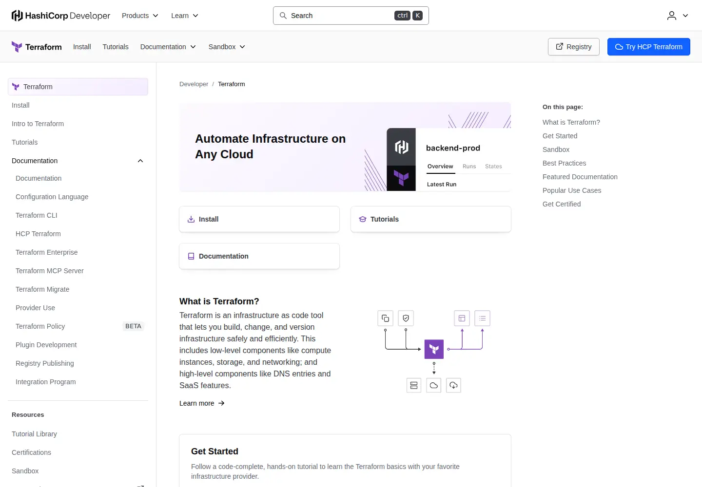This screenshot has width=702, height=487.
Task: Click the Terraform icon in sidebar header
Action: click(16, 87)
